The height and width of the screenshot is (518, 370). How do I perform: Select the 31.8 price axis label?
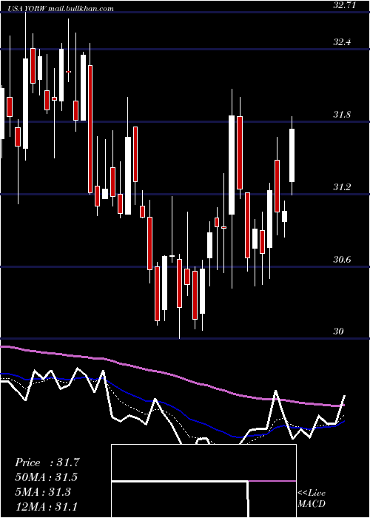pyautogui.click(x=342, y=115)
